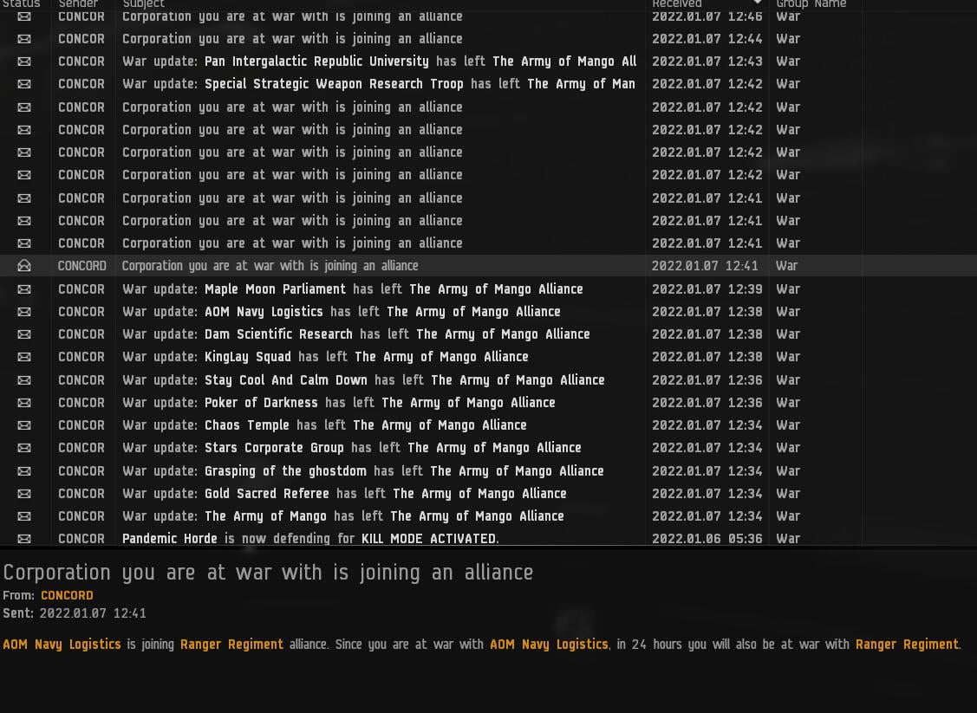Open 'Gold Sacred Referee has left' subject
977x713 pixels.
344,493
